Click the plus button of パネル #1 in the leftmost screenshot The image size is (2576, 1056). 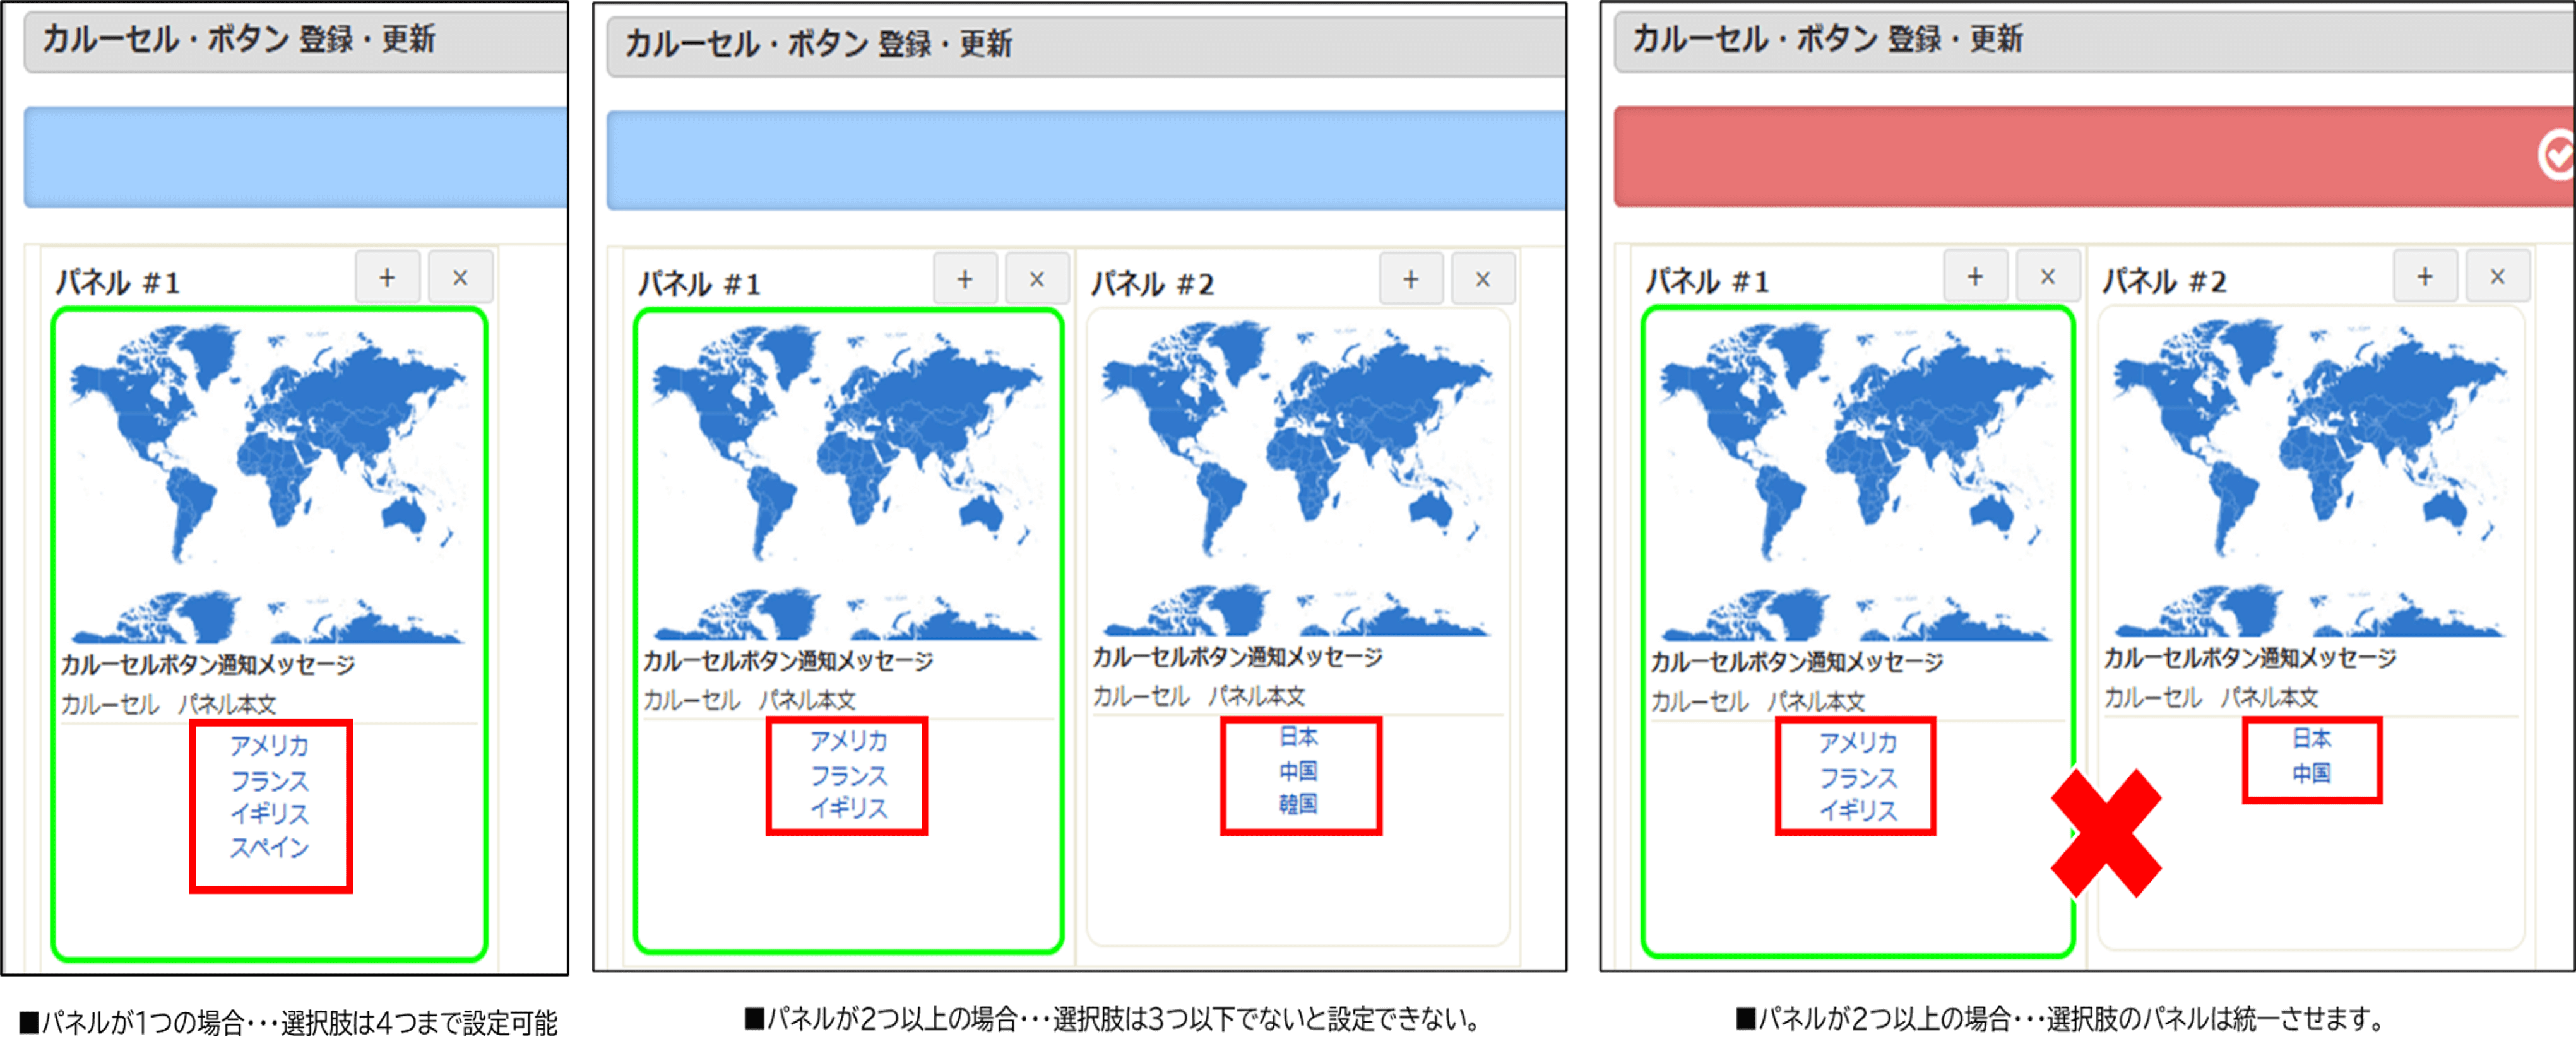click(x=388, y=278)
